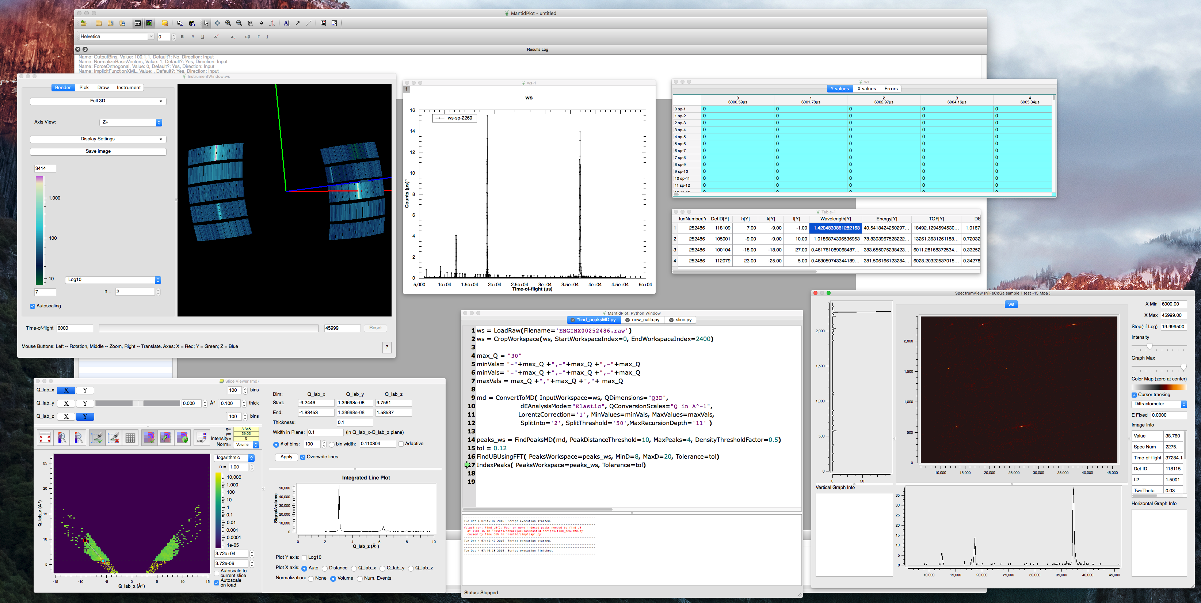Select the add text tool icon
The height and width of the screenshot is (603, 1201).
[x=286, y=23]
